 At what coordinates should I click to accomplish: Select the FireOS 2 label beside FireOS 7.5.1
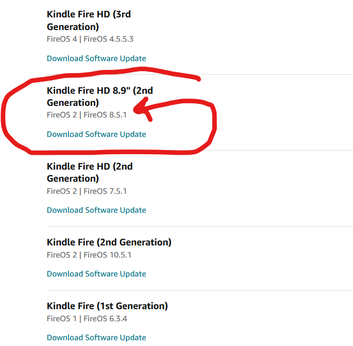62,191
